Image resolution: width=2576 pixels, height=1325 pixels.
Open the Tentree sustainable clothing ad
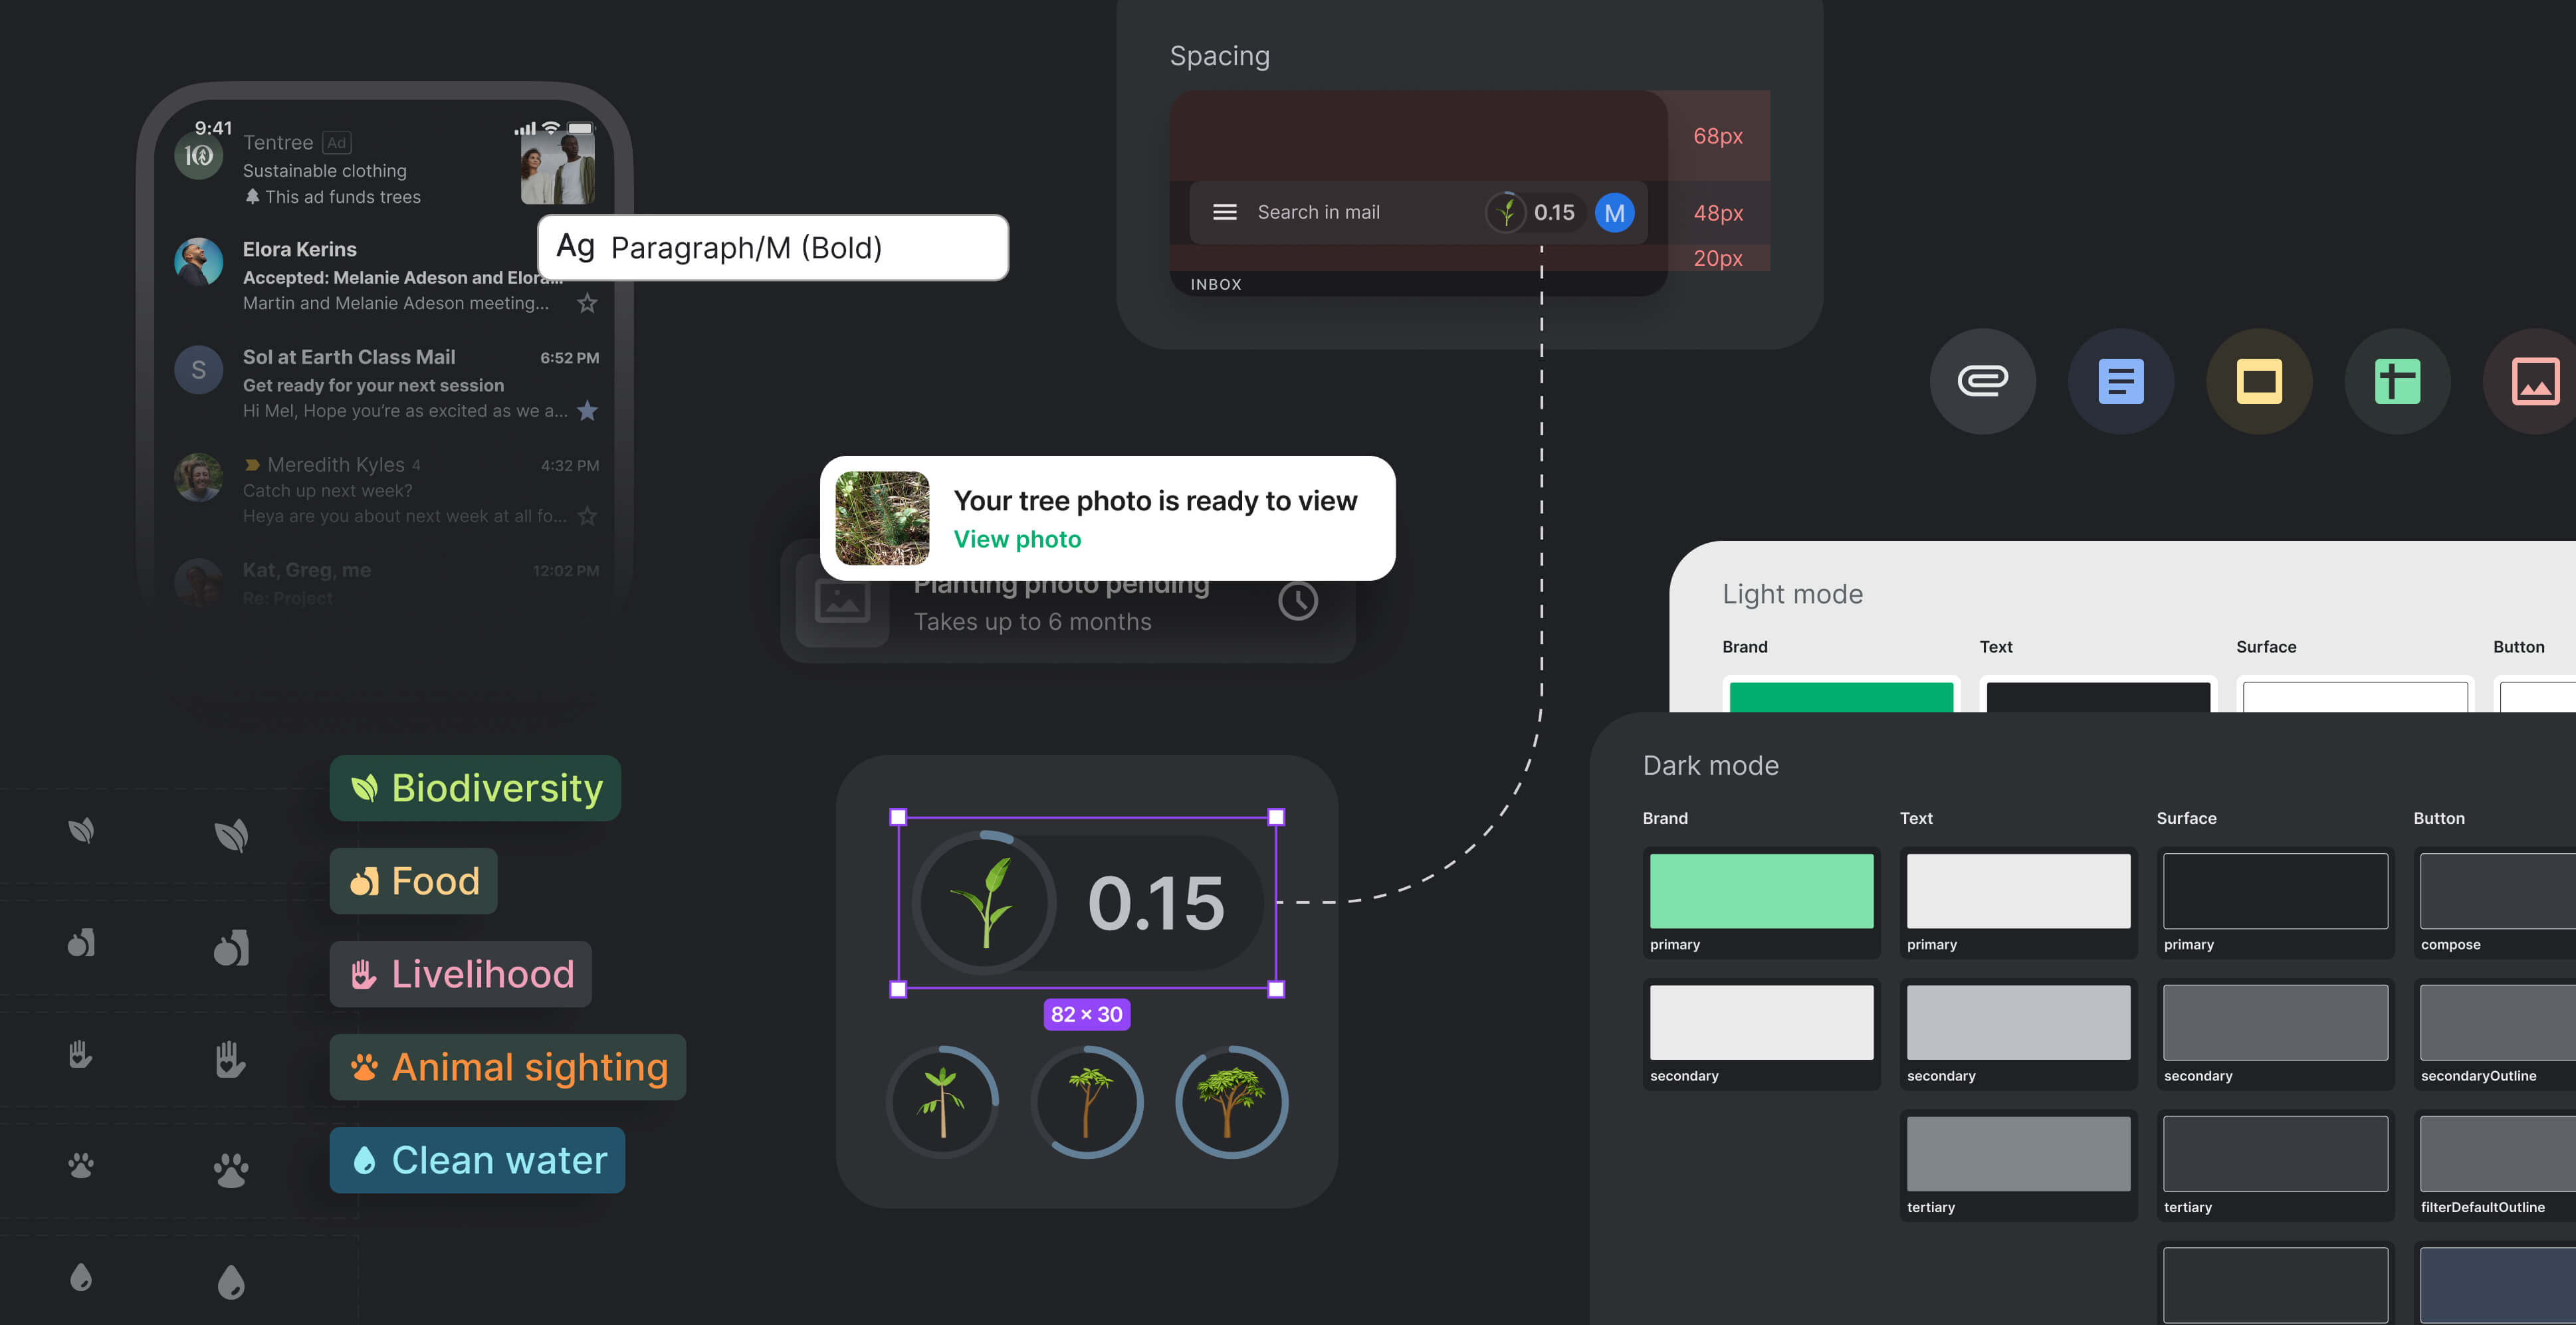(x=385, y=168)
